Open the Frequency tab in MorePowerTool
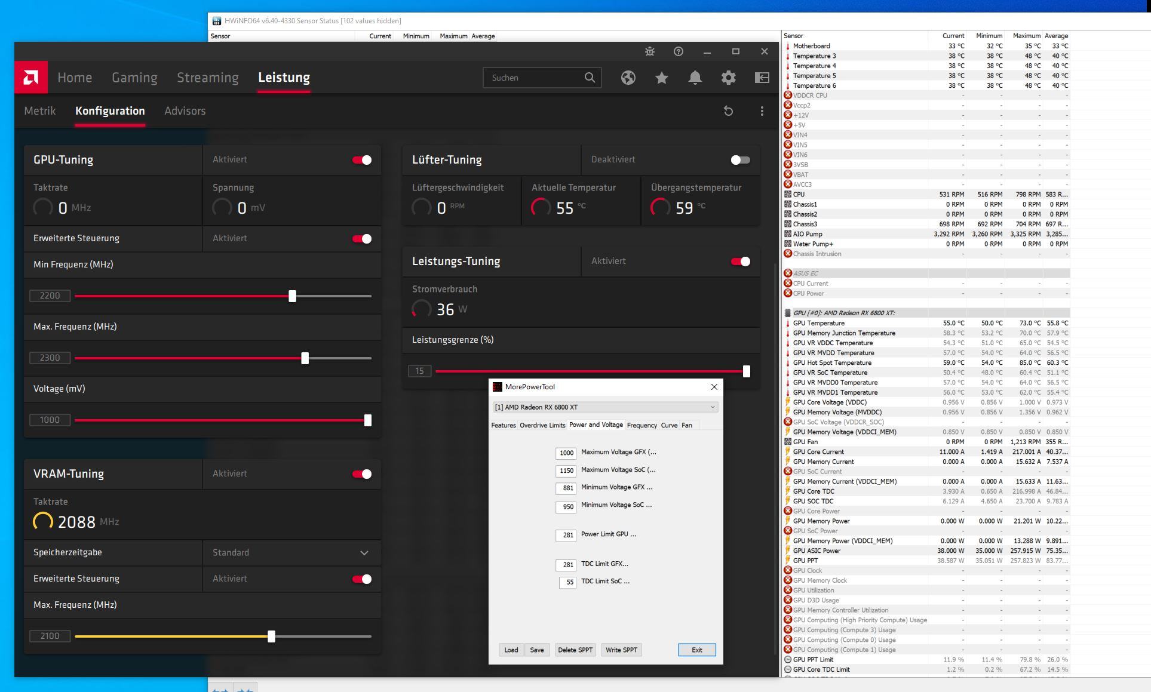1151x692 pixels. pos(642,425)
